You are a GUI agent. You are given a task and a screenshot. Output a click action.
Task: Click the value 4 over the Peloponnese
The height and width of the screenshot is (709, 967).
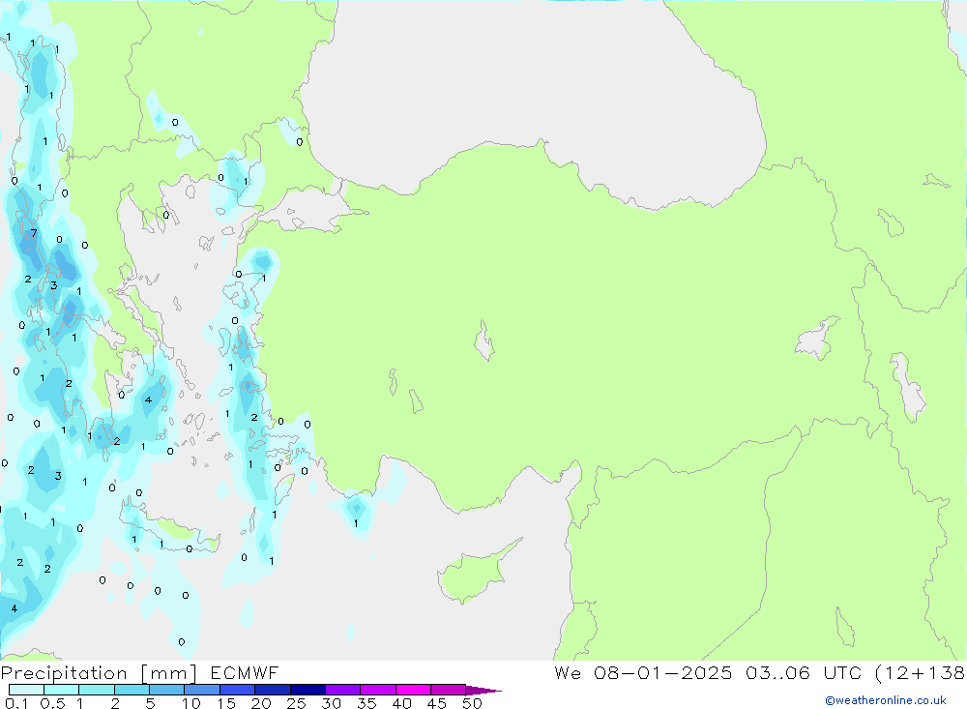(148, 399)
